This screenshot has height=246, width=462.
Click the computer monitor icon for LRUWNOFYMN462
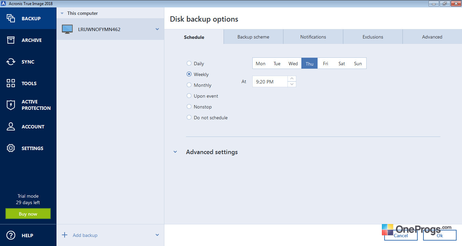[67, 29]
